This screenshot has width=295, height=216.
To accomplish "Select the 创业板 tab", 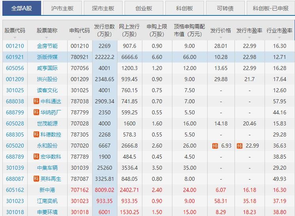I will (x=144, y=8).
